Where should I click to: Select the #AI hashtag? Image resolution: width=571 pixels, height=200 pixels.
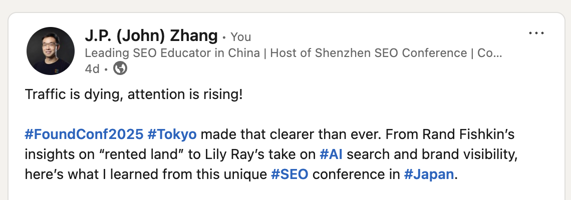[x=331, y=154]
